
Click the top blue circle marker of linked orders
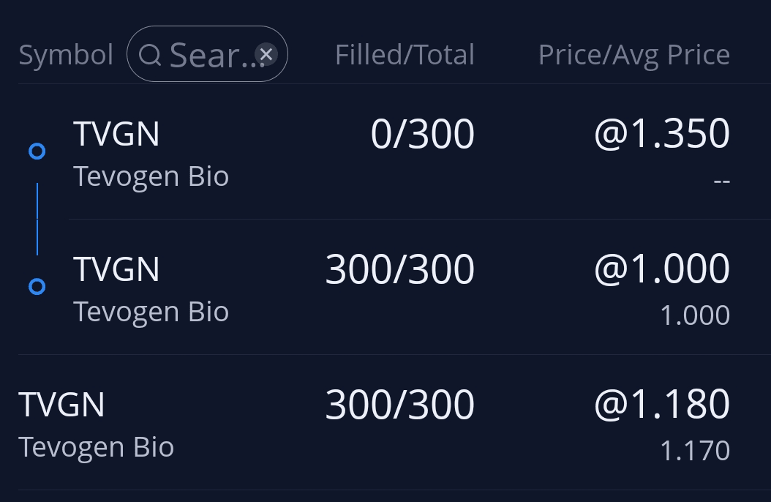point(37,151)
